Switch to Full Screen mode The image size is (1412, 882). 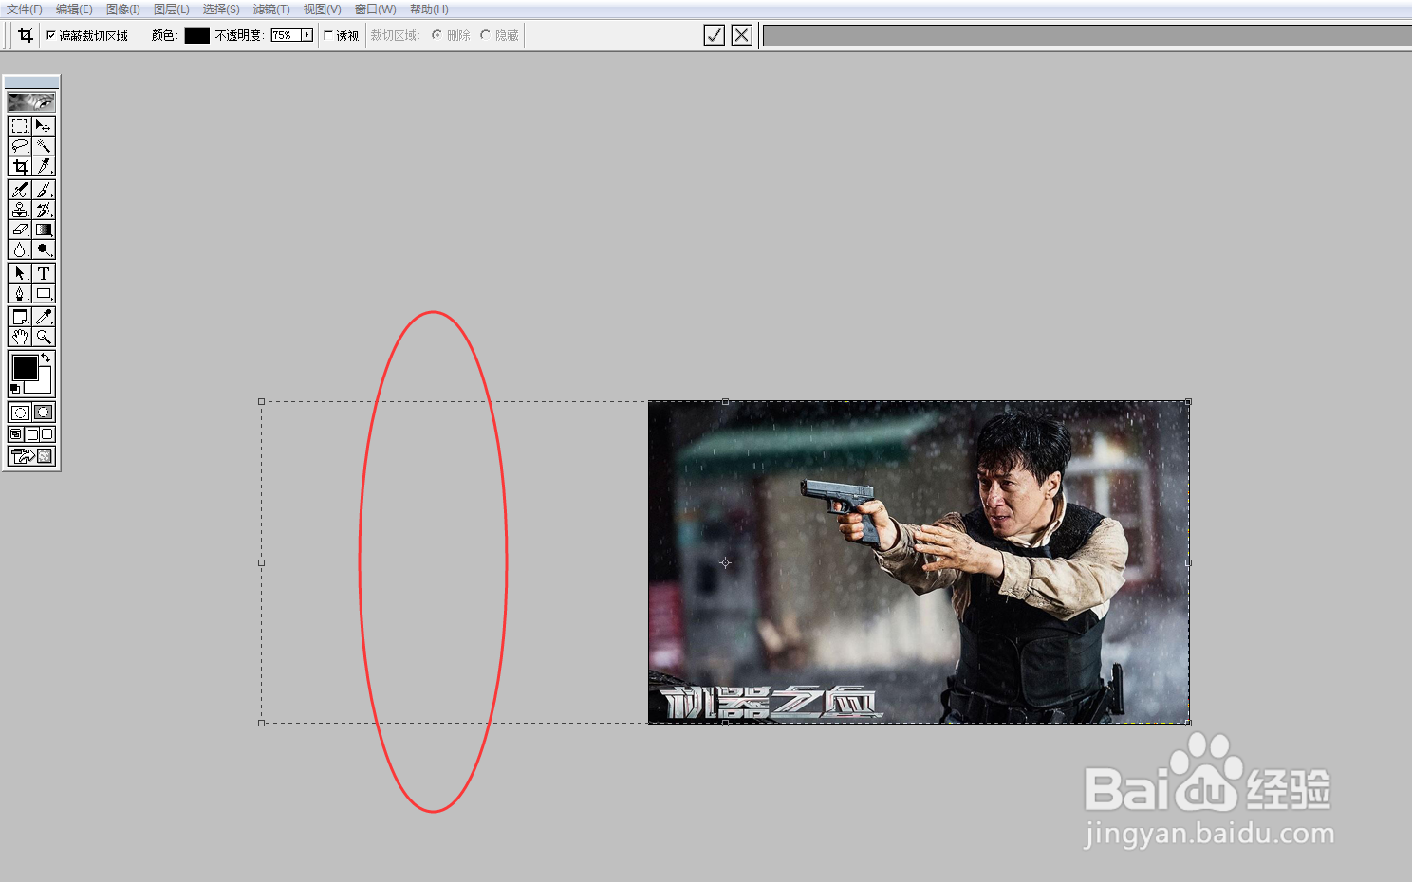point(47,434)
